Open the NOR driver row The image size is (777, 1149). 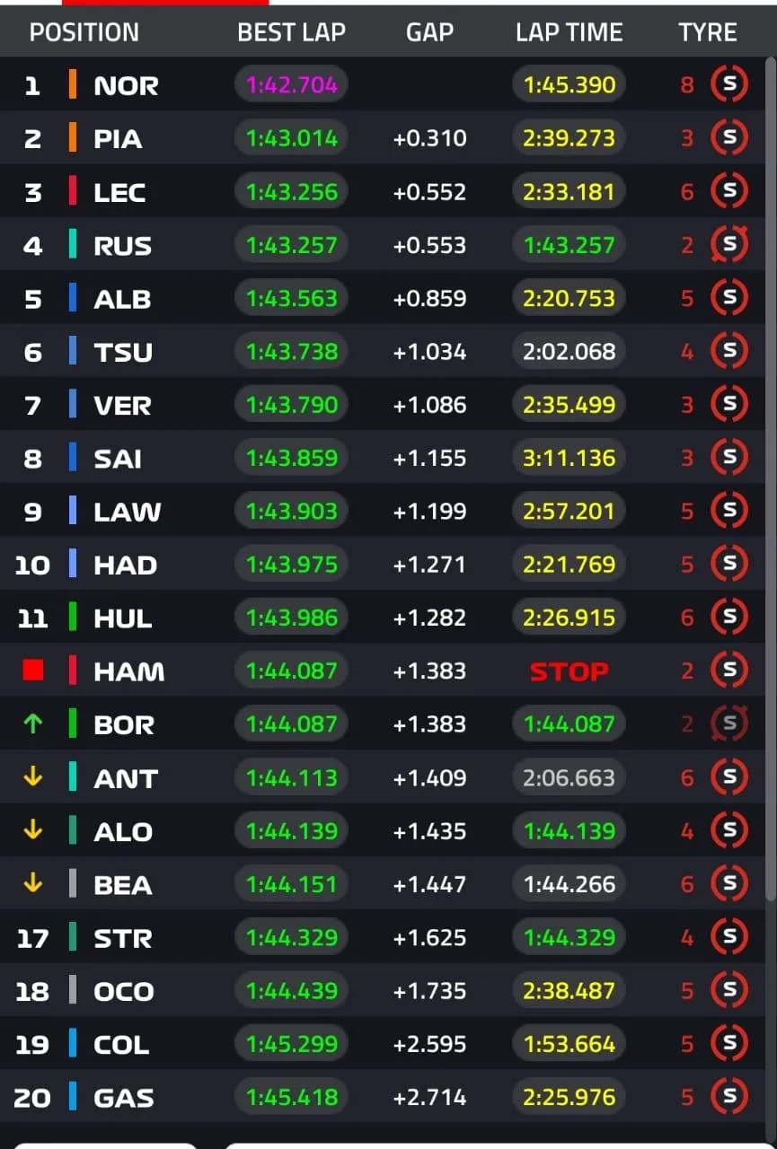coord(126,86)
